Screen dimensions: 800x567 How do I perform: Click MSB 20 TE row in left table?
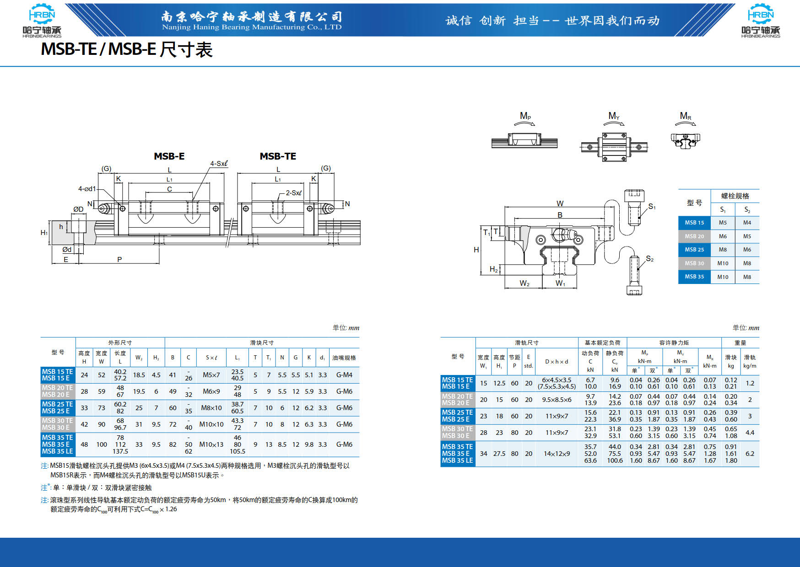58,388
